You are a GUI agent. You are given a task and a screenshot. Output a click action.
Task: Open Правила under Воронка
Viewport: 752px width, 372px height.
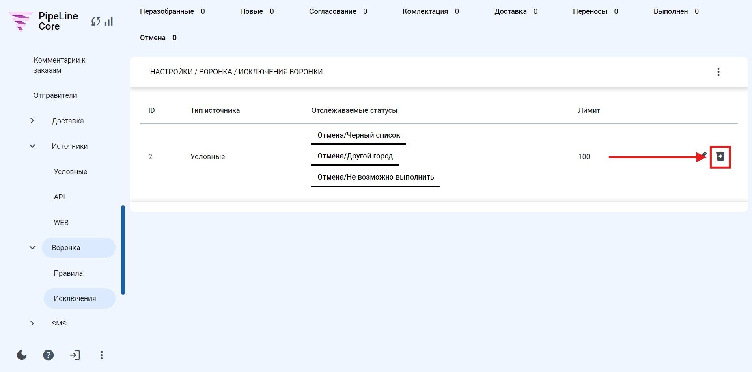pos(68,273)
